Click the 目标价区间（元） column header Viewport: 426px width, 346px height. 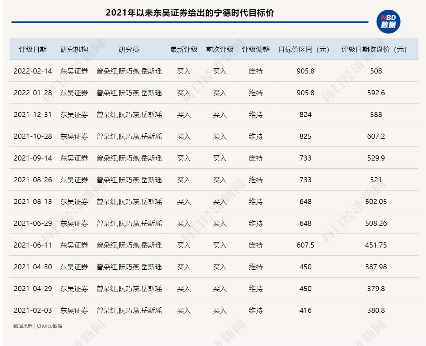(305, 49)
